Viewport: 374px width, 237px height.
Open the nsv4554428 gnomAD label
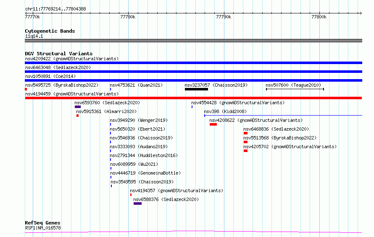coord(238,103)
